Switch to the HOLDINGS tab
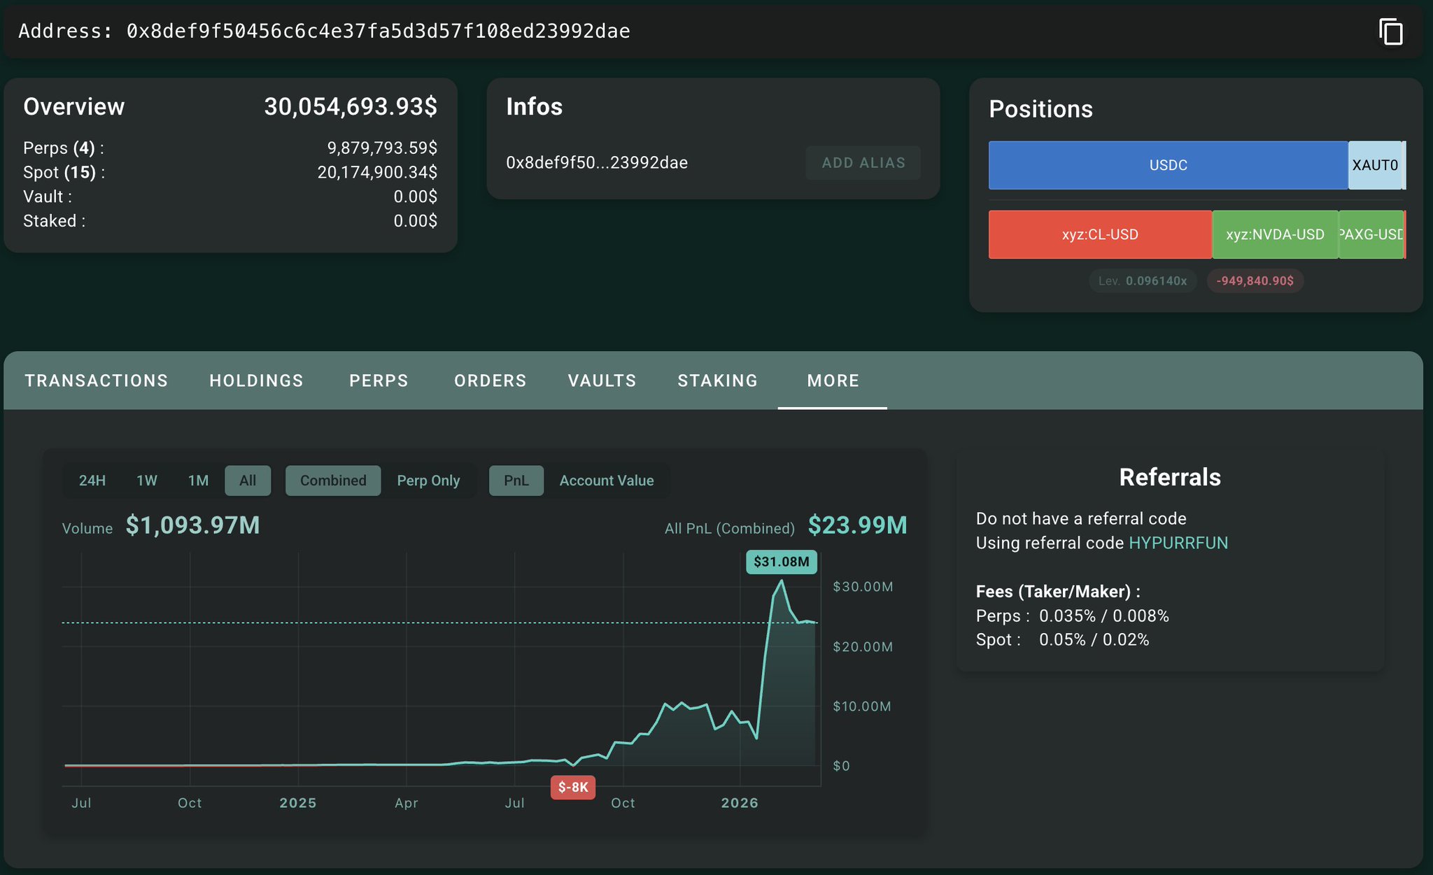Image resolution: width=1433 pixels, height=875 pixels. tap(256, 380)
